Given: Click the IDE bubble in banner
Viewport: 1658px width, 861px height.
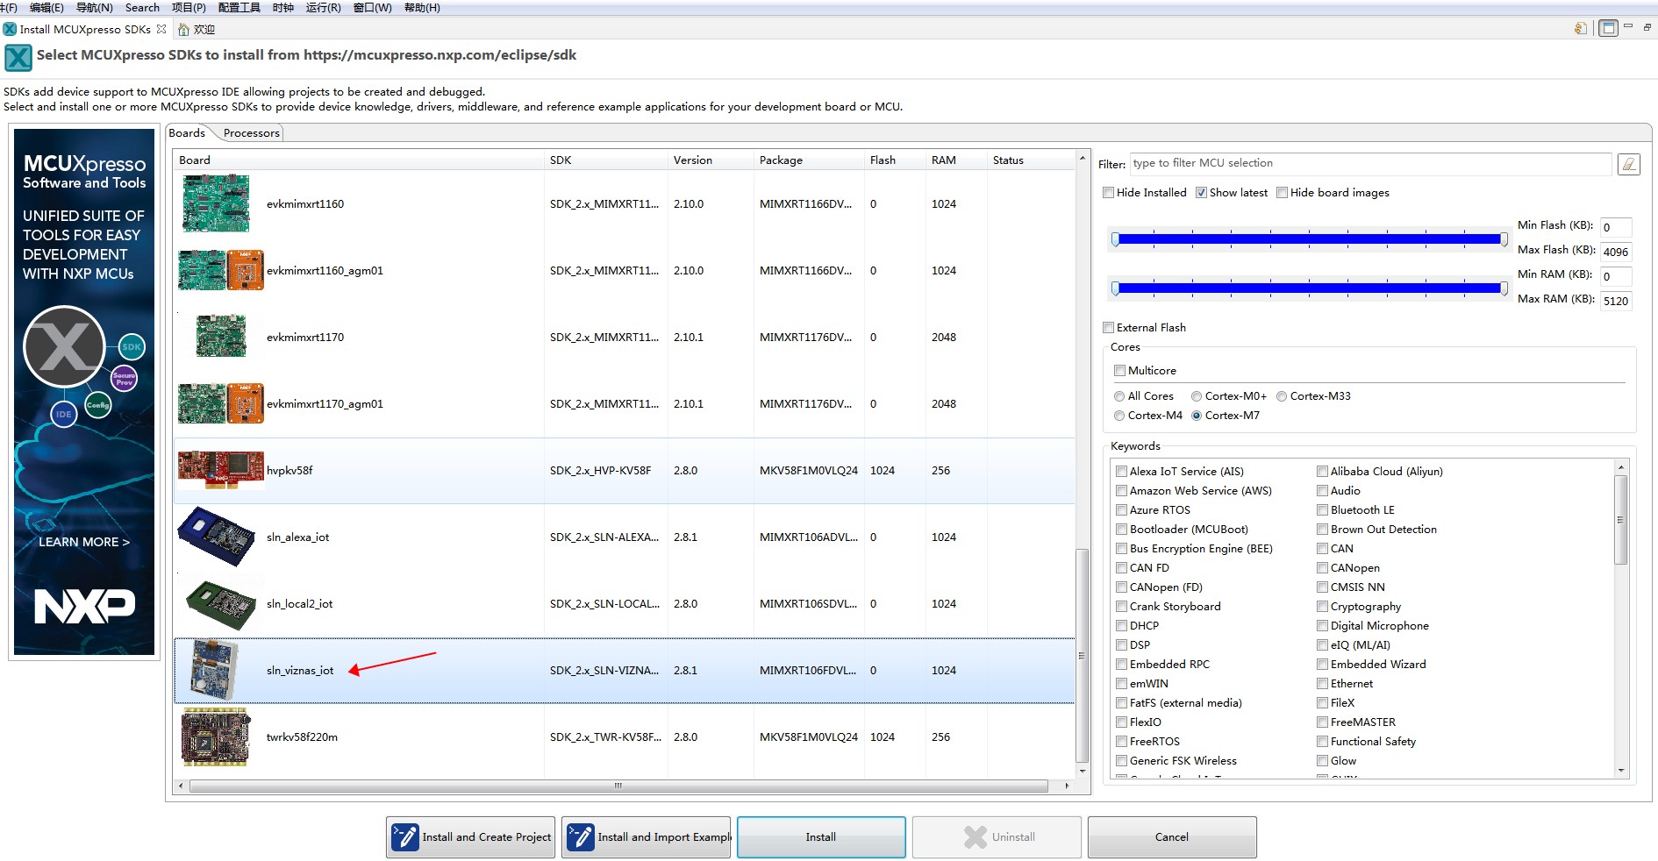Looking at the screenshot, I should pos(64,414).
